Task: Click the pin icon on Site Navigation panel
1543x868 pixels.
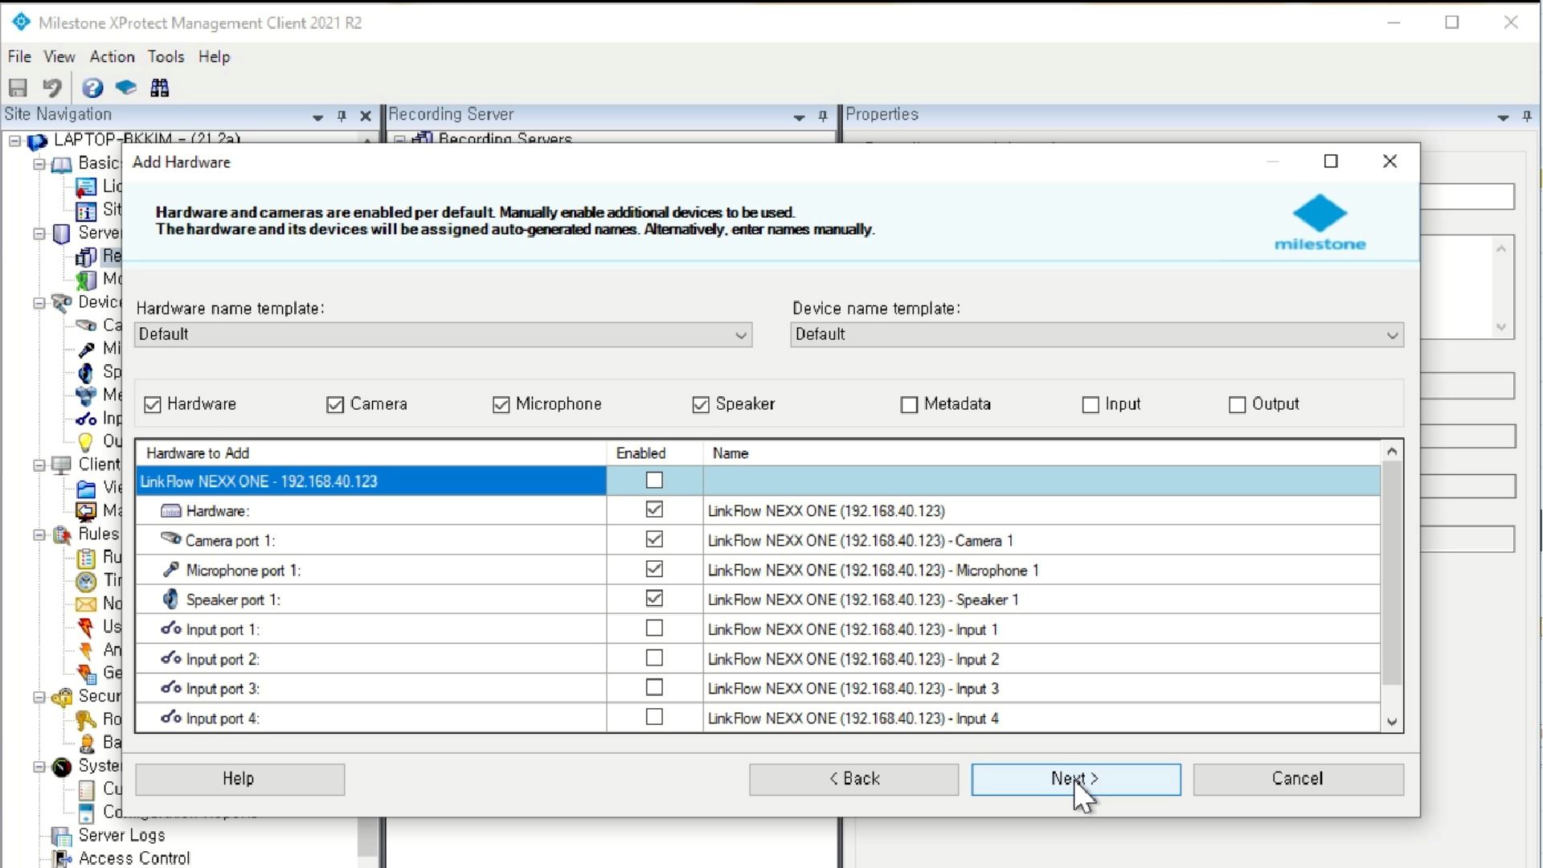Action: click(x=342, y=117)
